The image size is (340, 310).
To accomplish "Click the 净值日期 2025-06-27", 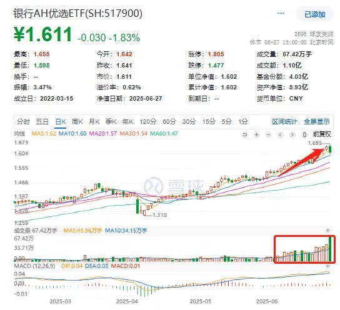I will click(146, 99).
